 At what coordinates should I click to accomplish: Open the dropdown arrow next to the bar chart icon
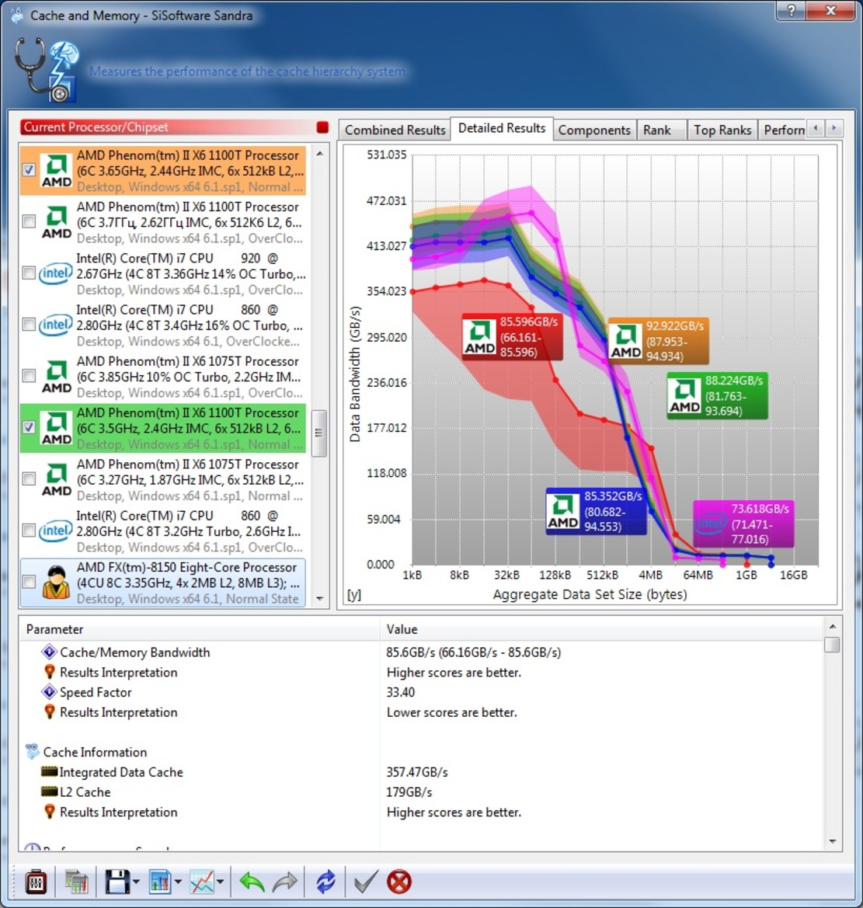[178, 882]
